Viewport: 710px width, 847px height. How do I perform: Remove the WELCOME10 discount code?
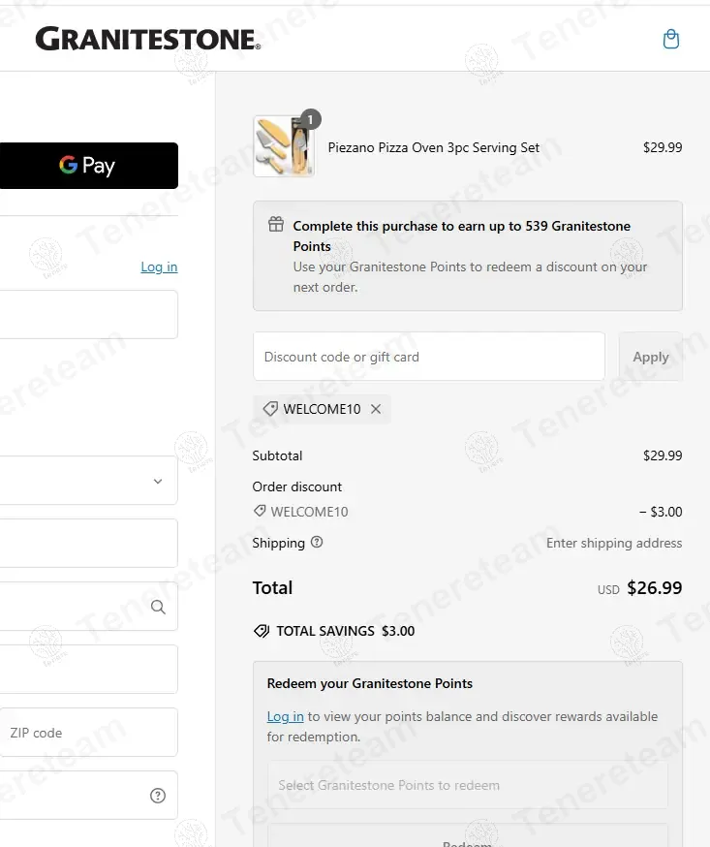point(376,409)
